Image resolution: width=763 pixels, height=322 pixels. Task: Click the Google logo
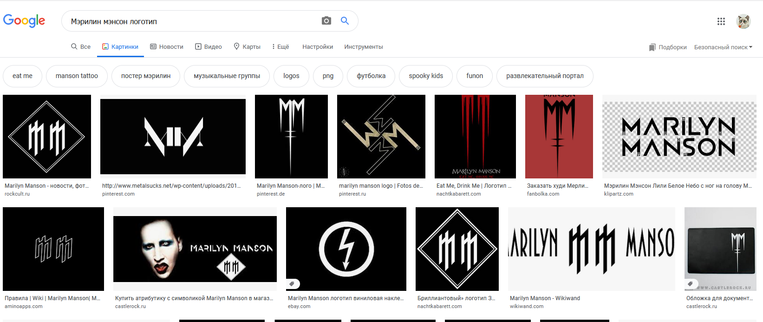(x=24, y=21)
